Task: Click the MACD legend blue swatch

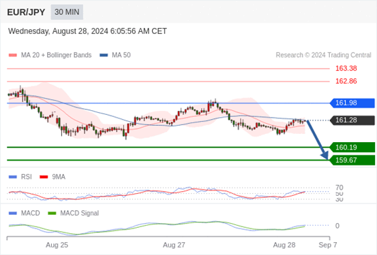Action: 13,214
